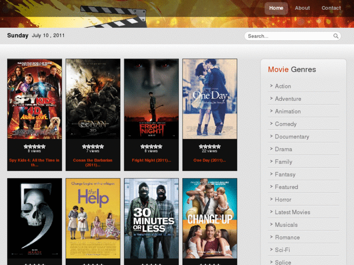Click the arrow icon beside Romance
Viewport: 354px width, 265px height.
[271, 237]
